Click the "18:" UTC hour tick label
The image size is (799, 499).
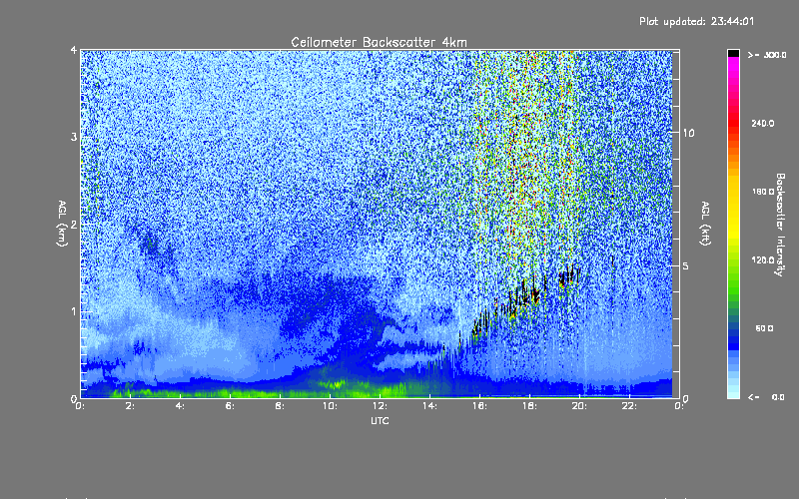point(529,406)
